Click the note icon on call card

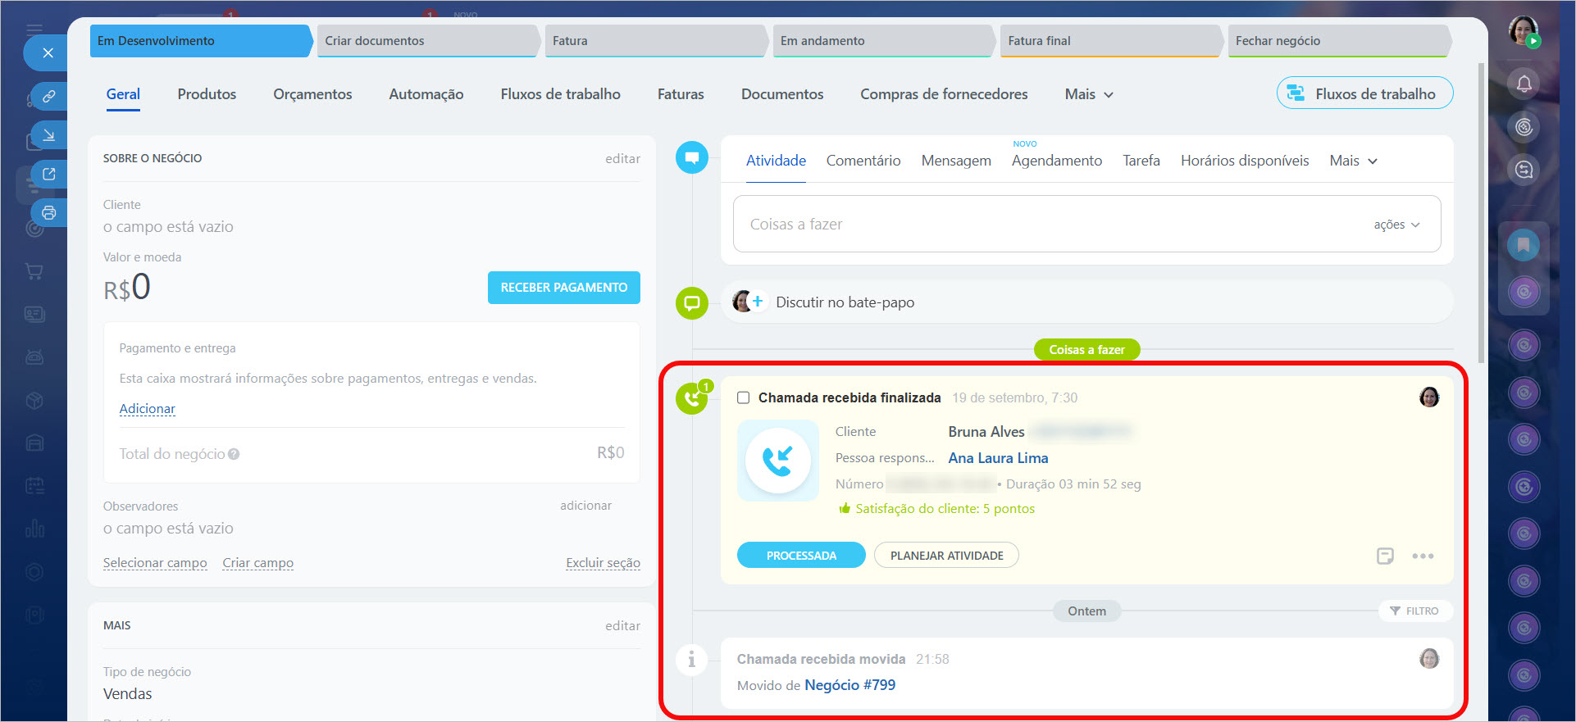click(1385, 556)
